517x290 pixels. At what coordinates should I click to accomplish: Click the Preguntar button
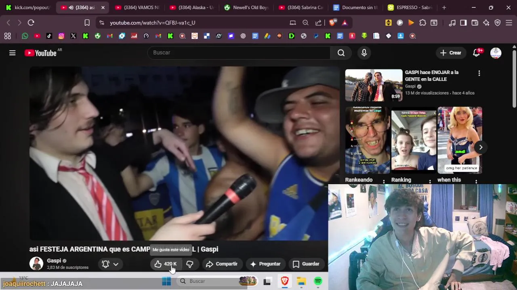265,264
